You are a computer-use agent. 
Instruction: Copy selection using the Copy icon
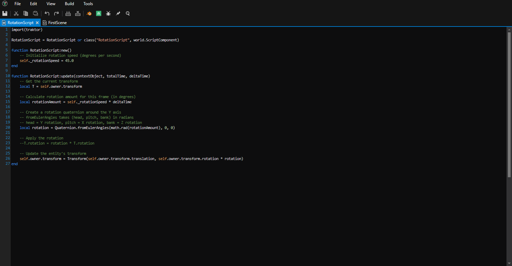click(26, 13)
